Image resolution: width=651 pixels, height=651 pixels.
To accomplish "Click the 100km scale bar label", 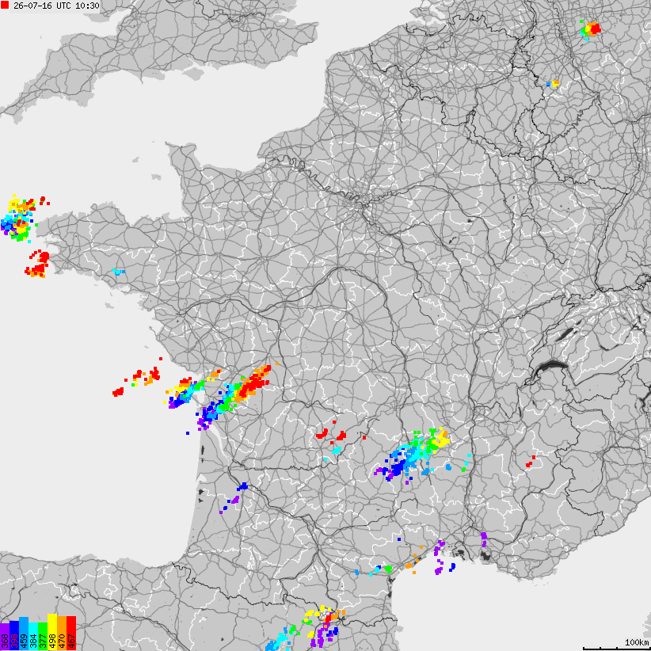I will coord(637,643).
